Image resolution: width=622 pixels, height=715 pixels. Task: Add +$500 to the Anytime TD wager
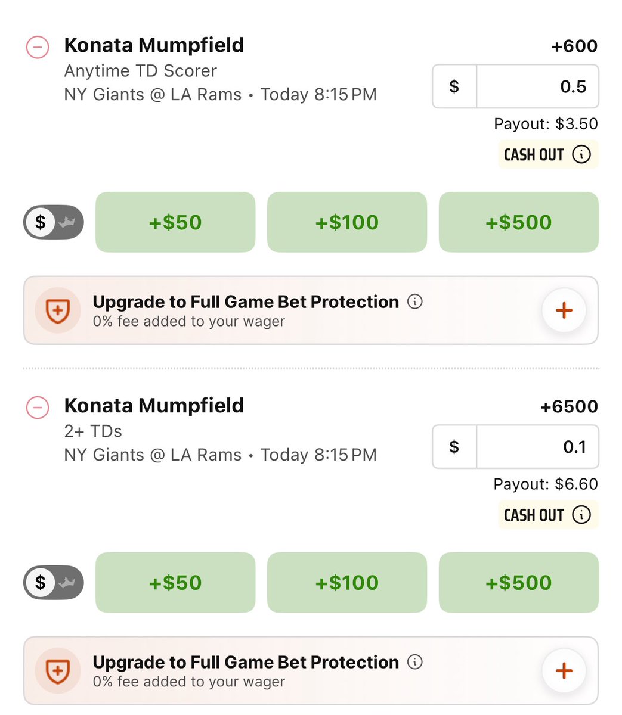pos(519,222)
